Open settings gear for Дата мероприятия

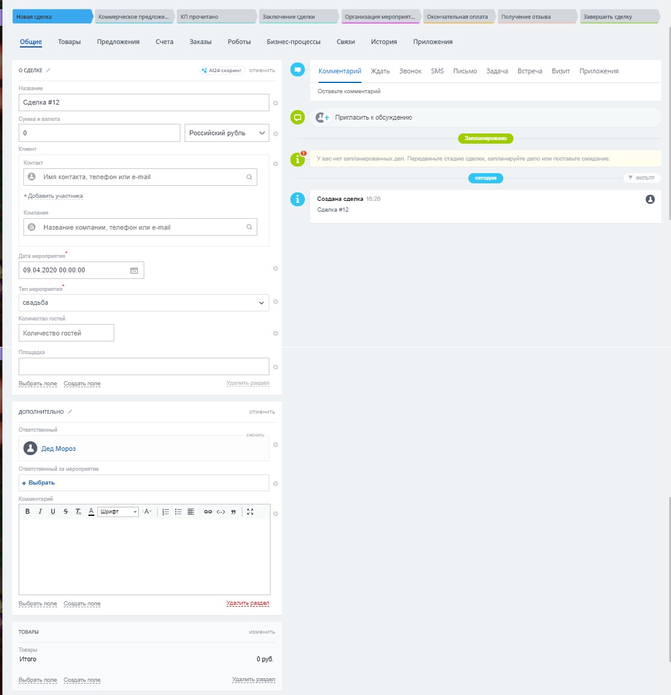tap(275, 268)
